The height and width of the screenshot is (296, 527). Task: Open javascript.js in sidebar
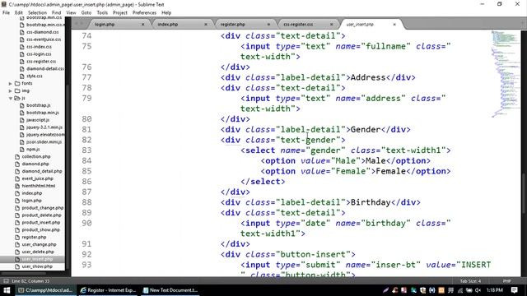pyautogui.click(x=38, y=120)
